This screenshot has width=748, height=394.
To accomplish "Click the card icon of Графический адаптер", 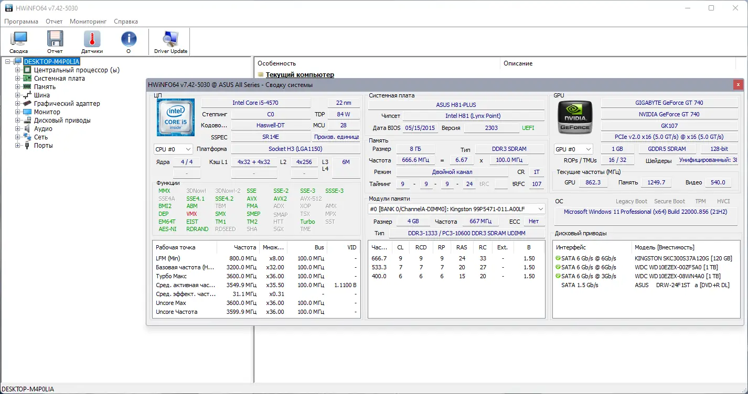I will (27, 103).
